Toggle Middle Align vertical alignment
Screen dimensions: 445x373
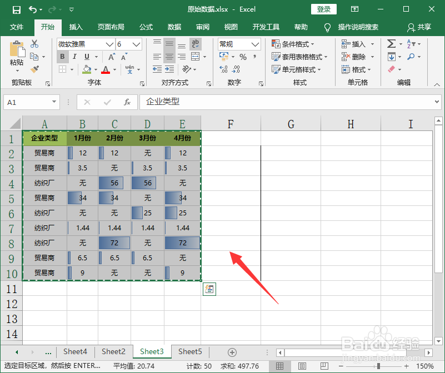[169, 44]
